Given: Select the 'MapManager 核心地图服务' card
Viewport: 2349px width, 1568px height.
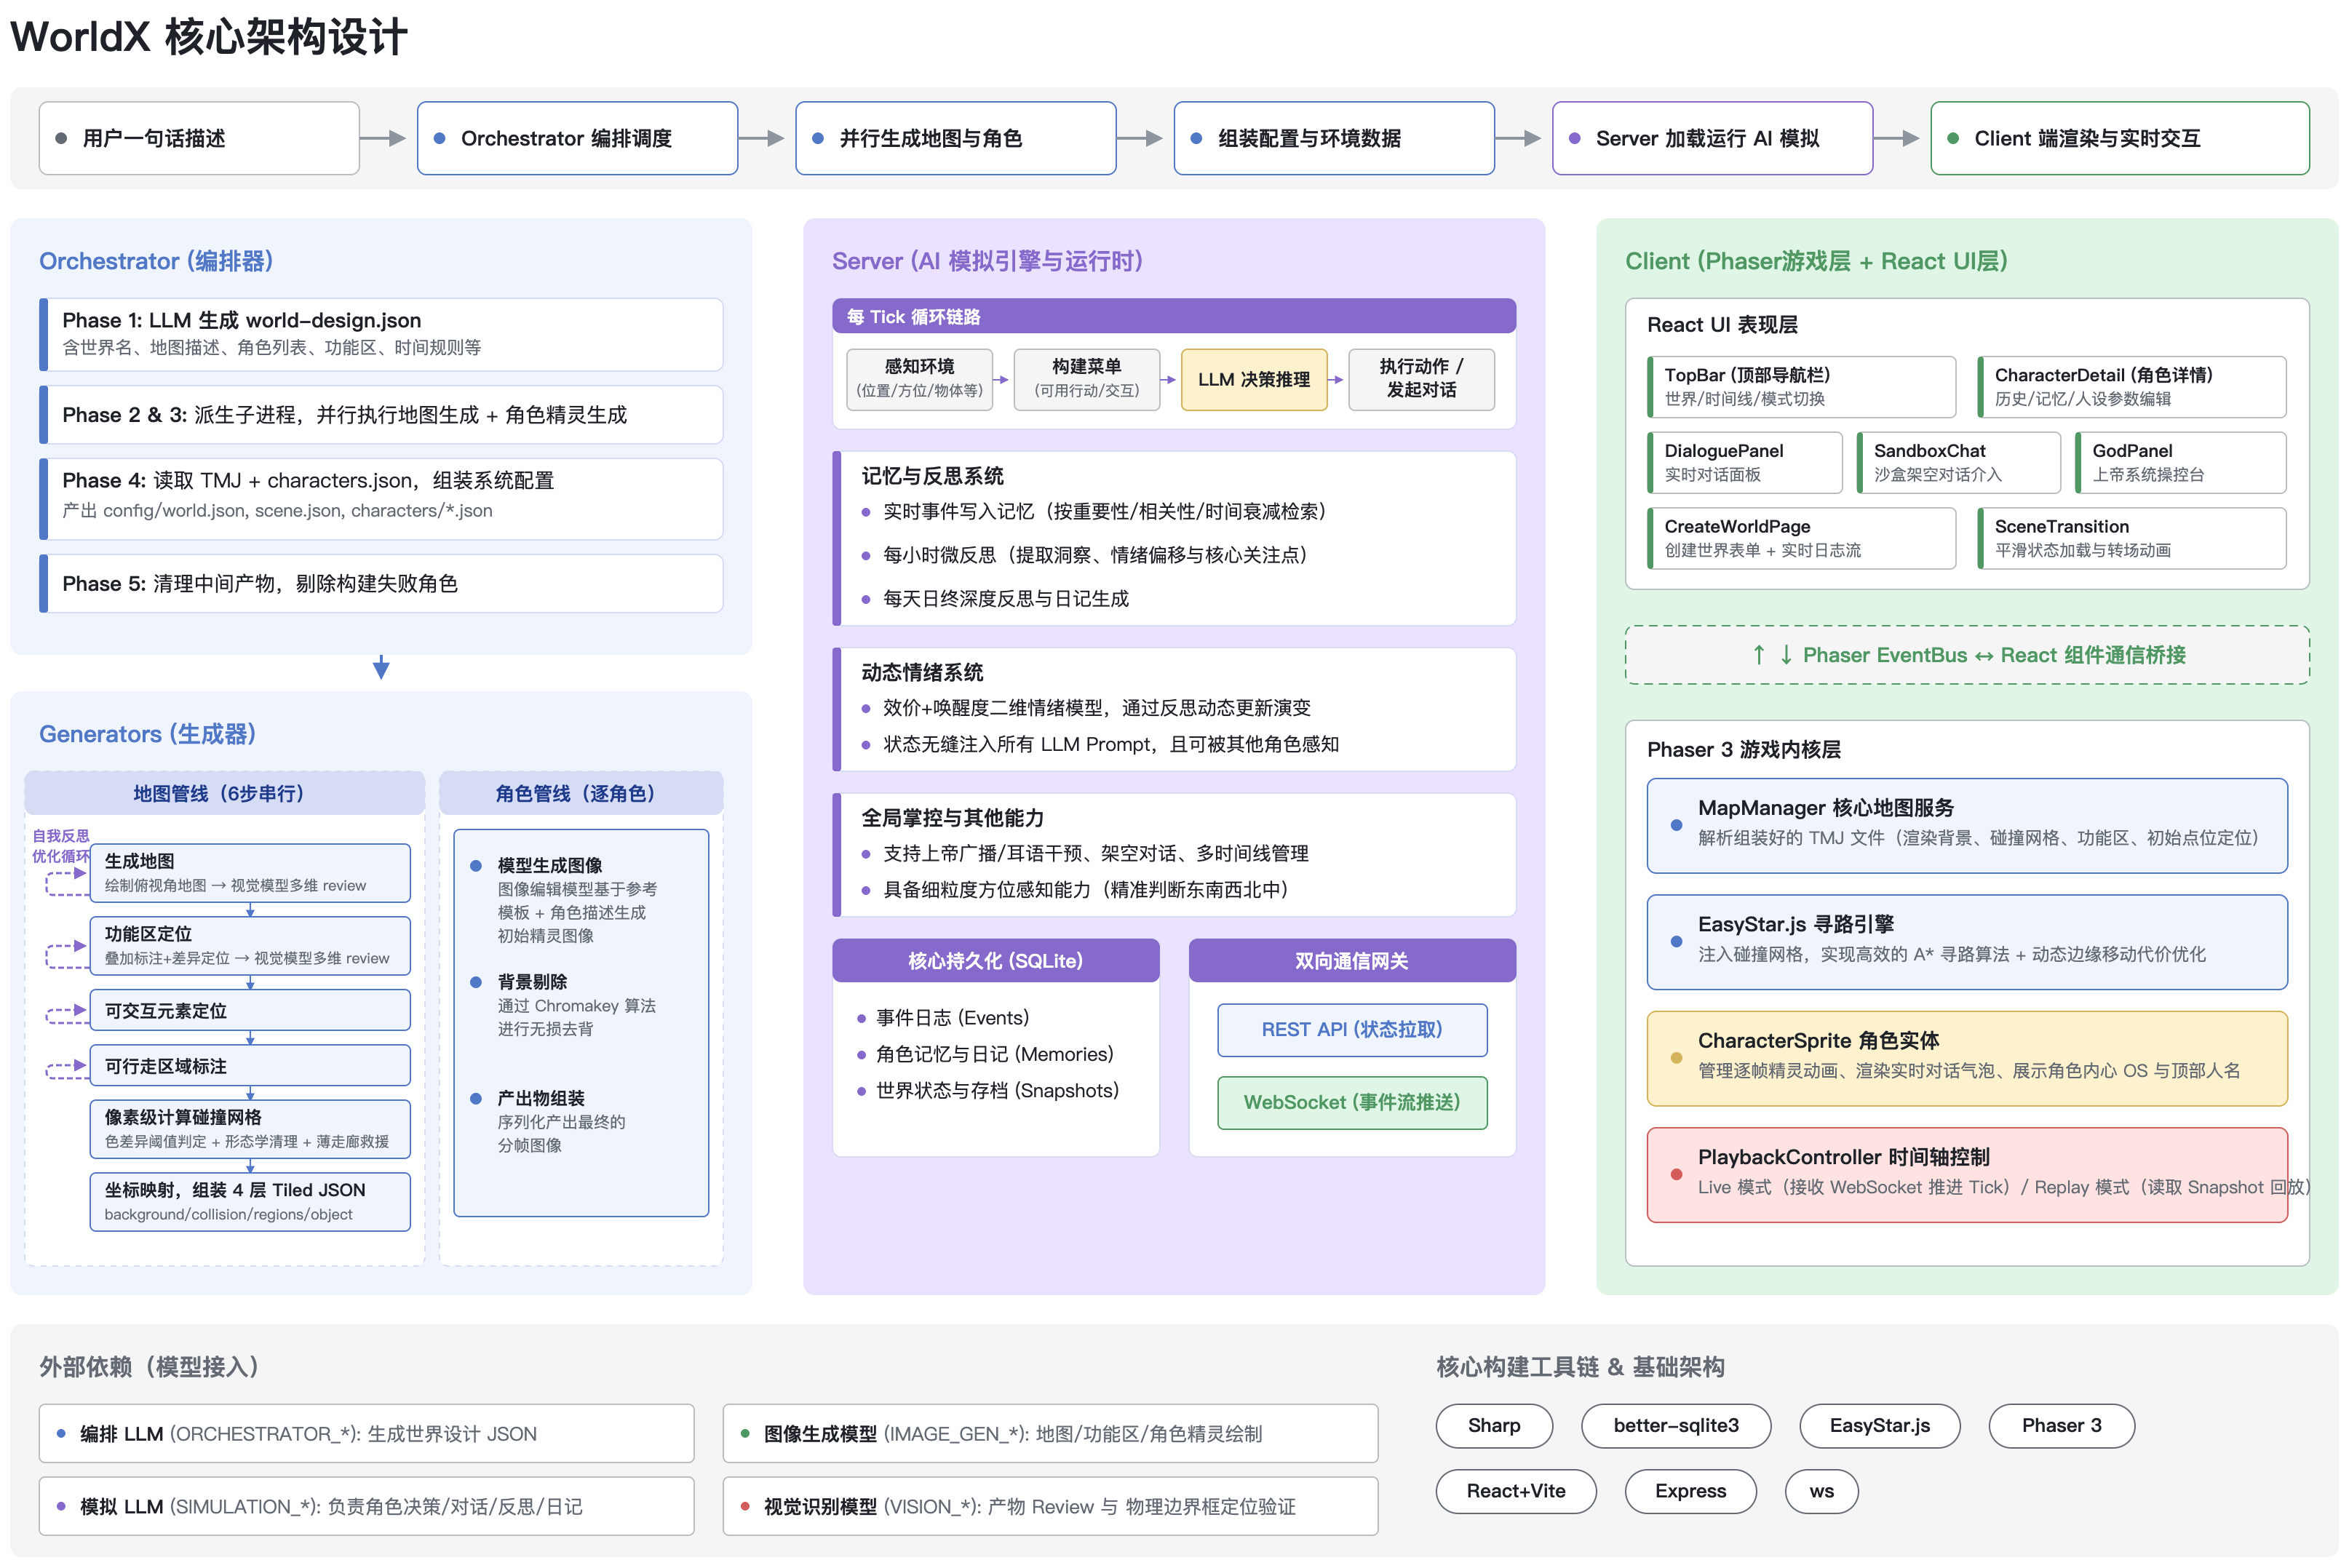Looking at the screenshot, I should 1966,825.
